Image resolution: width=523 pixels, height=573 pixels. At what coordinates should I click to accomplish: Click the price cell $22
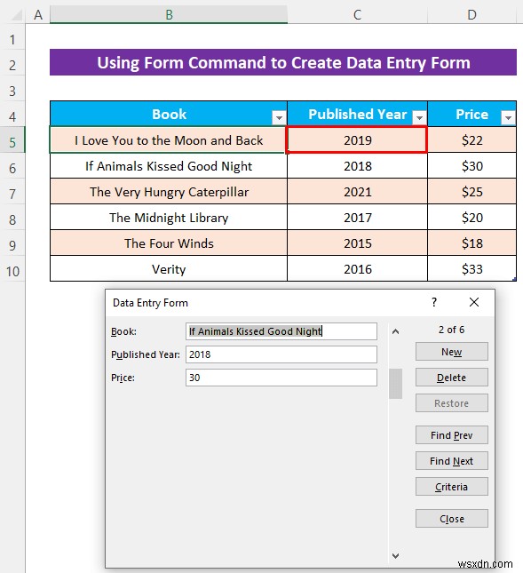pyautogui.click(x=471, y=140)
